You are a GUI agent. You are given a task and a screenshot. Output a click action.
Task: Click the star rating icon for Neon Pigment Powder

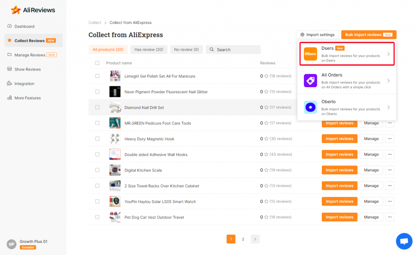point(266,92)
